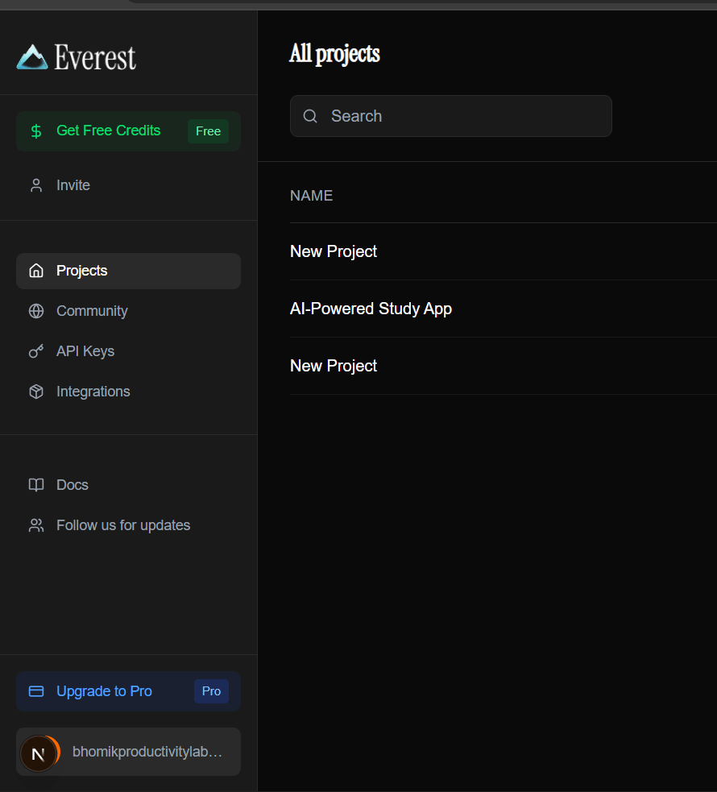Screen dimensions: 717x792
Task: Open Community via the globe icon
Action: tap(36, 311)
